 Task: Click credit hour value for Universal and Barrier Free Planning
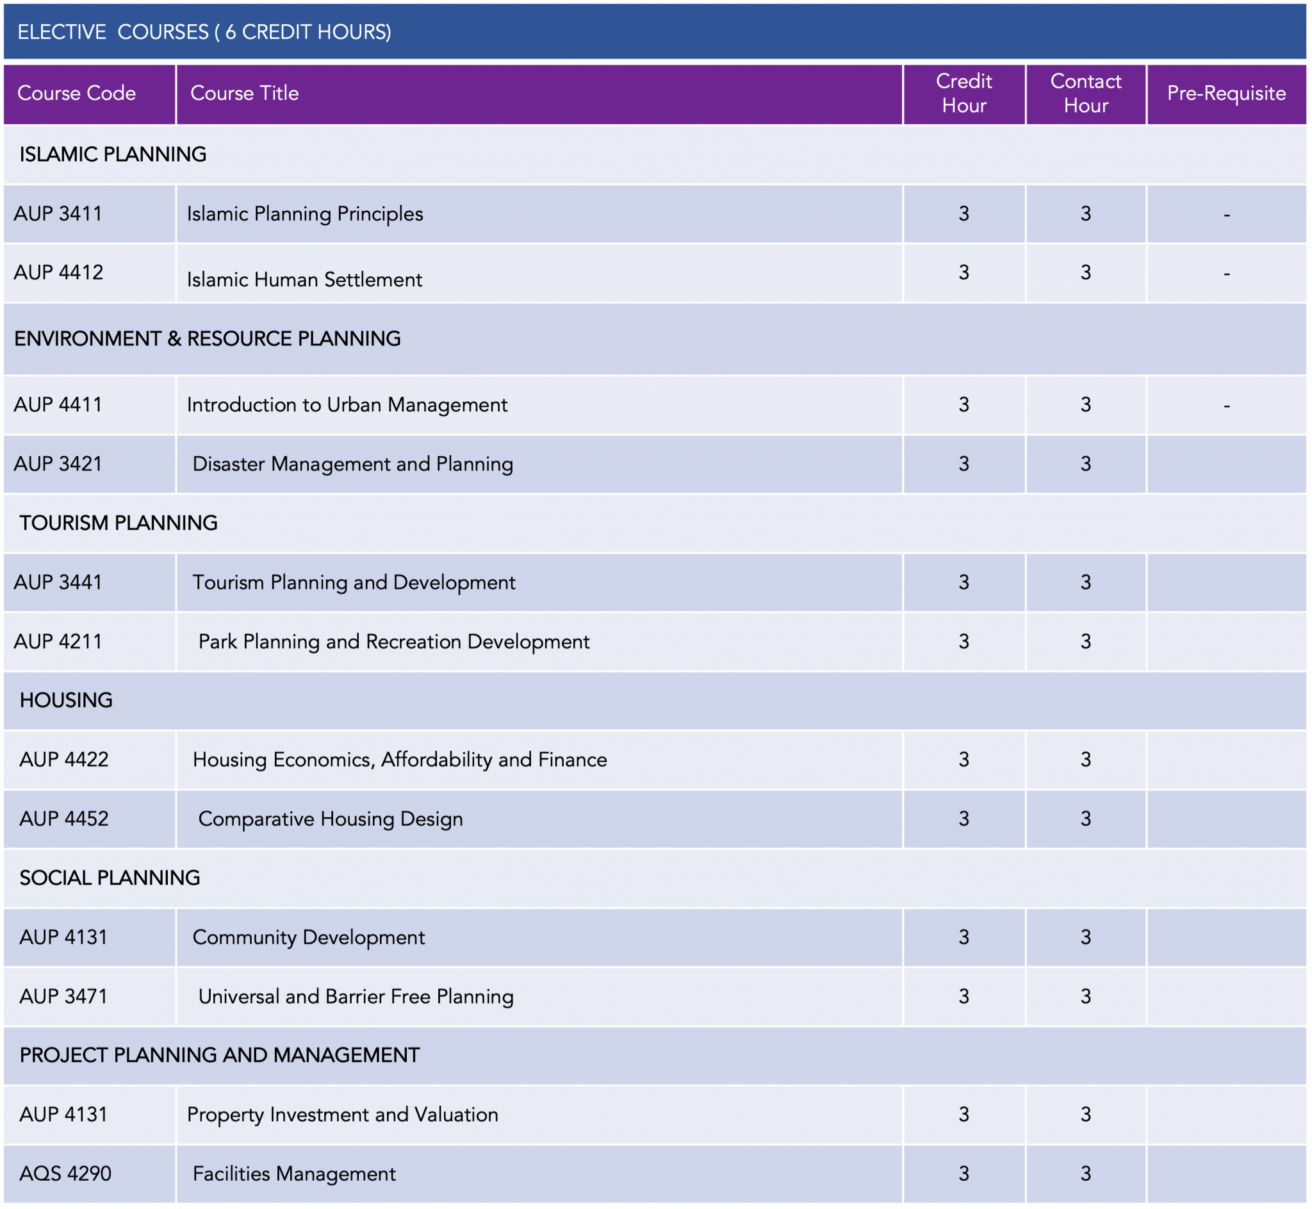[x=963, y=996]
